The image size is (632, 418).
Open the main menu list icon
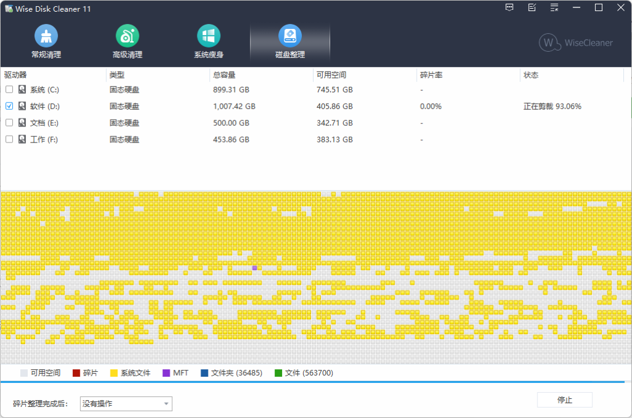tap(554, 8)
